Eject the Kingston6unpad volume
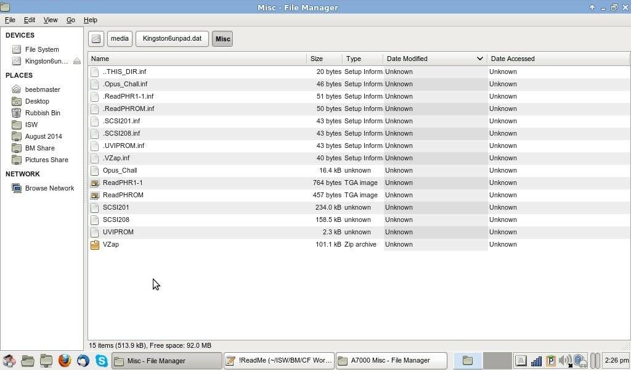Image resolution: width=631 pixels, height=370 pixels. 76,61
